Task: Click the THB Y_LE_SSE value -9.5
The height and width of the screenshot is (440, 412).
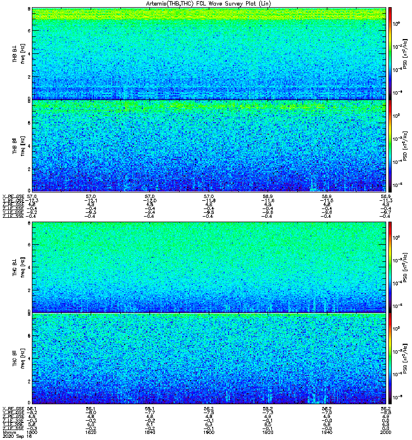Action: 209,212
